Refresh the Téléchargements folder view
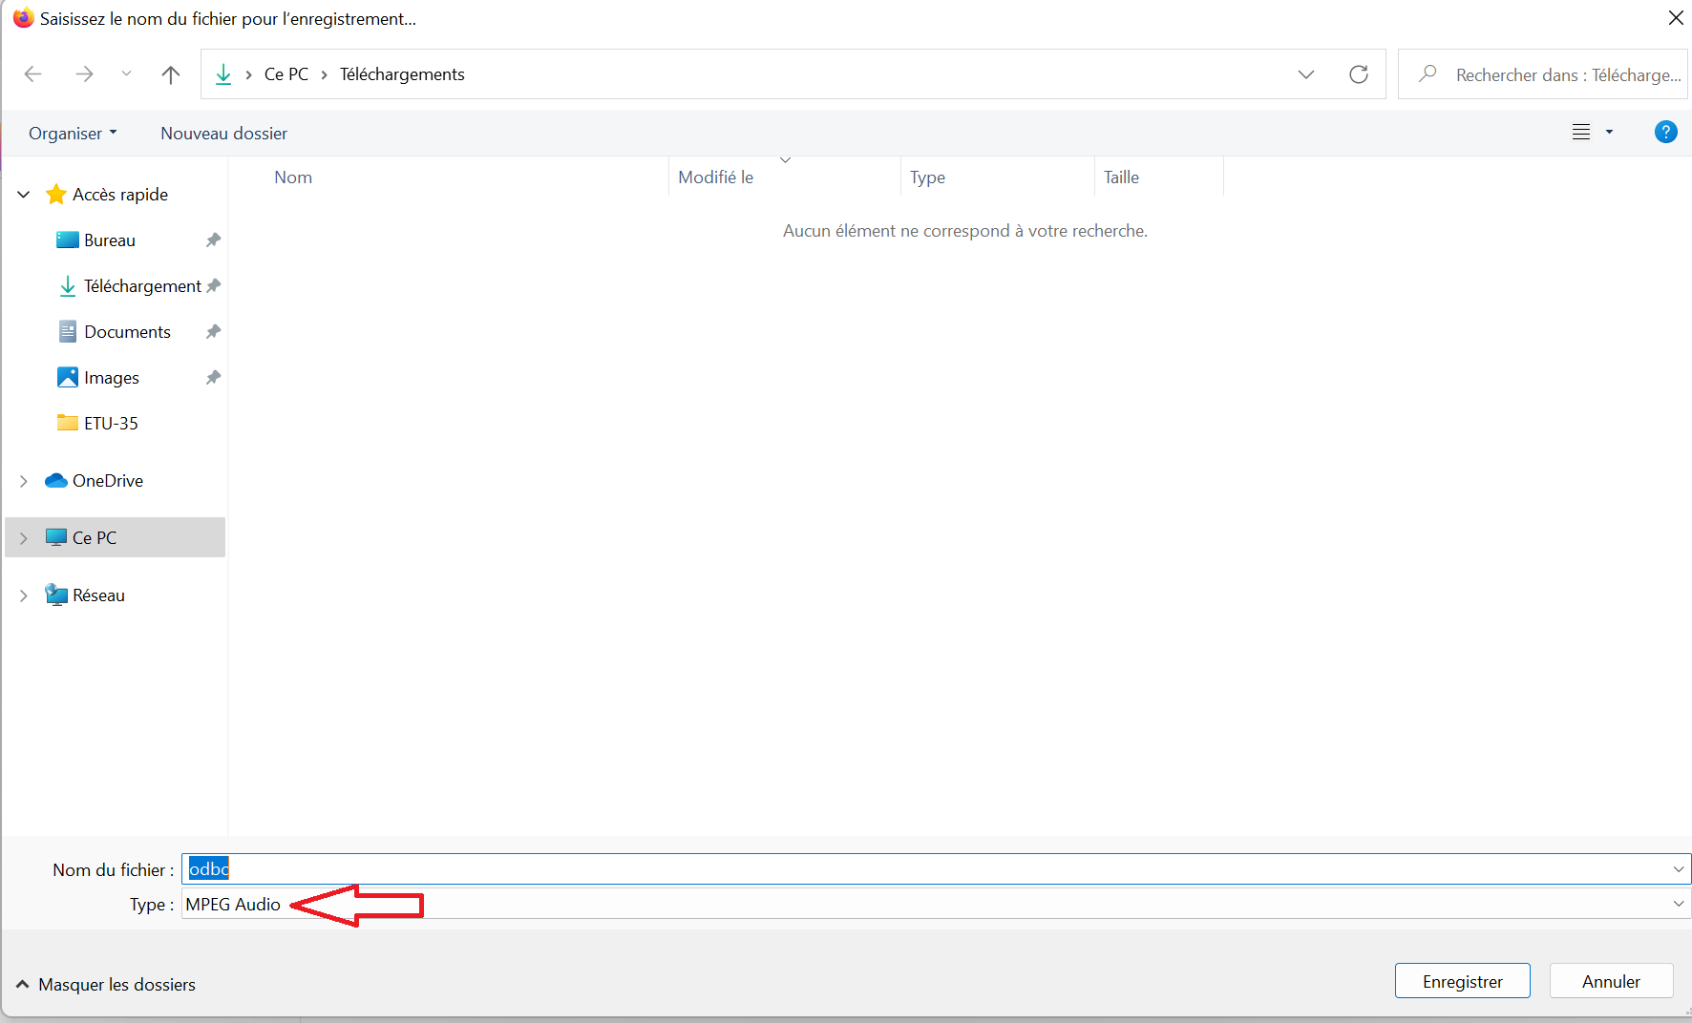 [1358, 74]
